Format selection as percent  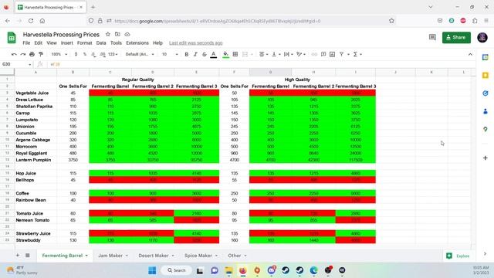[84, 54]
